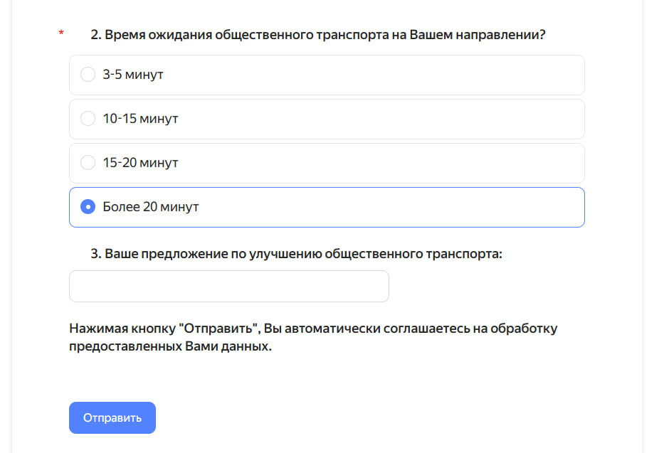
Task: Focus the empty answer box for question 3
Action: (x=228, y=286)
